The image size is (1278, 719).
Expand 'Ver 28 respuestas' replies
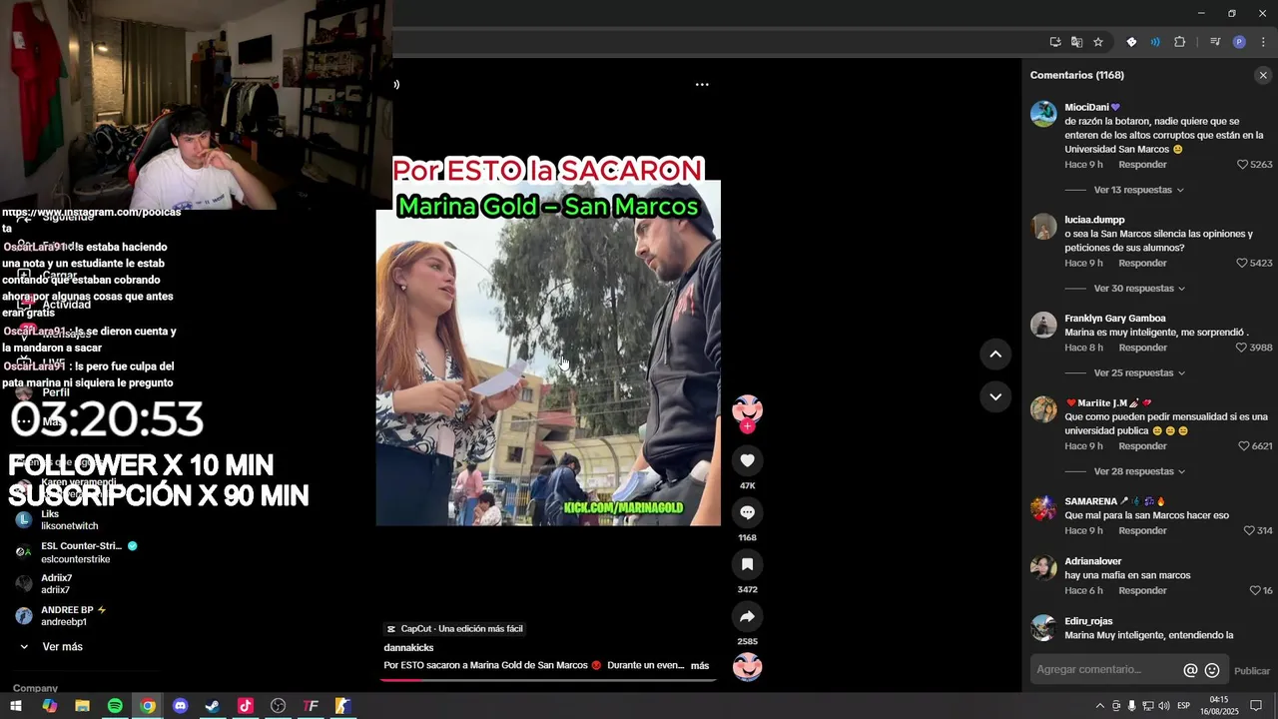(x=1139, y=471)
